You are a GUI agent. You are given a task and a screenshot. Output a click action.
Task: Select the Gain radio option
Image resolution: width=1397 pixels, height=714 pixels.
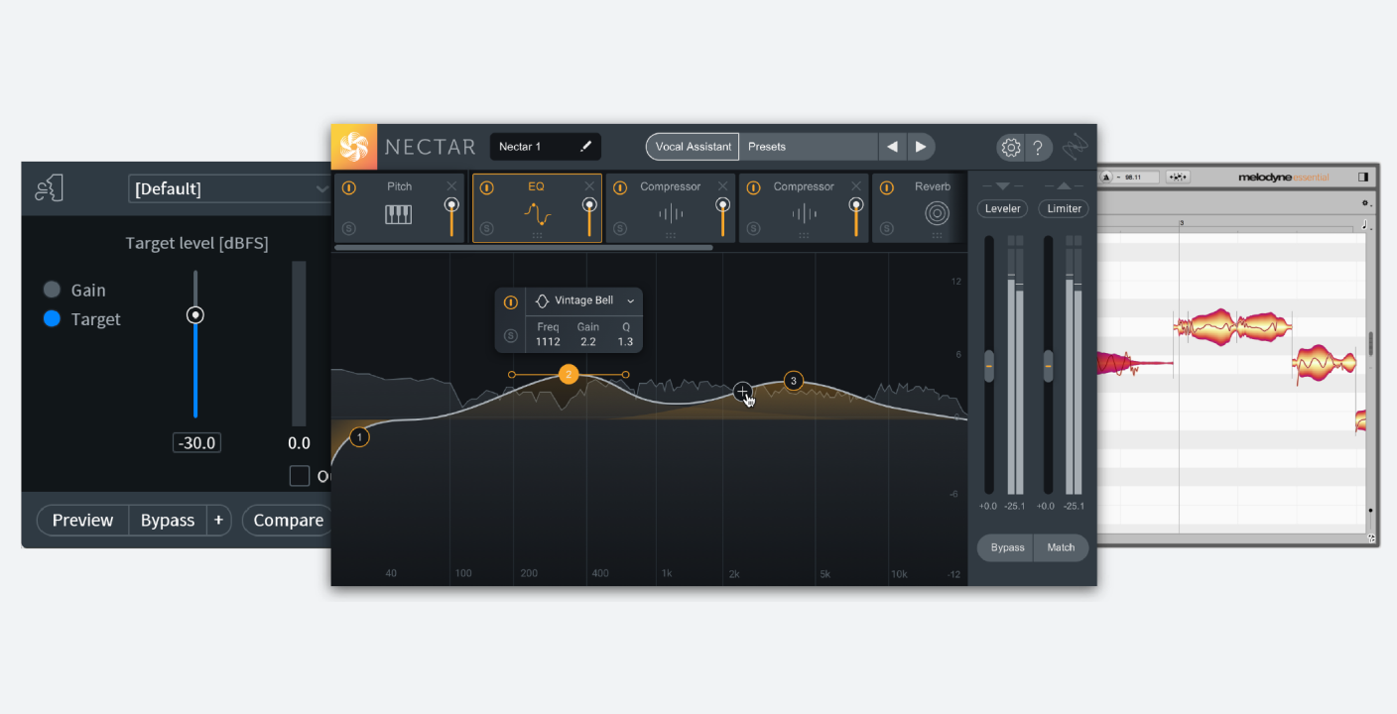click(52, 290)
